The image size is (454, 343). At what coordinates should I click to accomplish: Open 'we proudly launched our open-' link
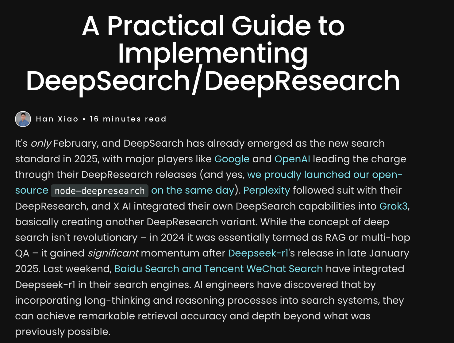325,175
